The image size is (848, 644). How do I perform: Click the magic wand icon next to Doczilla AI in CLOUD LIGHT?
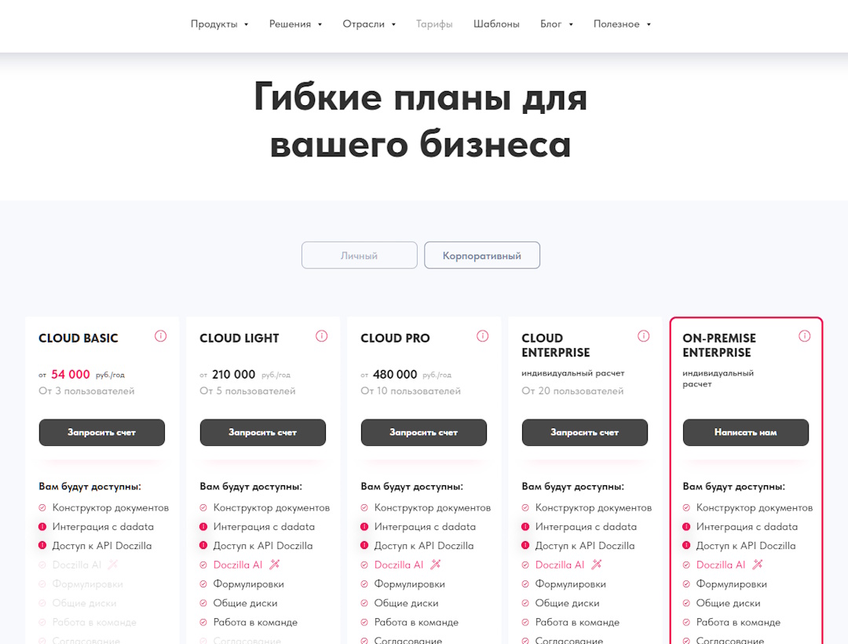272,564
